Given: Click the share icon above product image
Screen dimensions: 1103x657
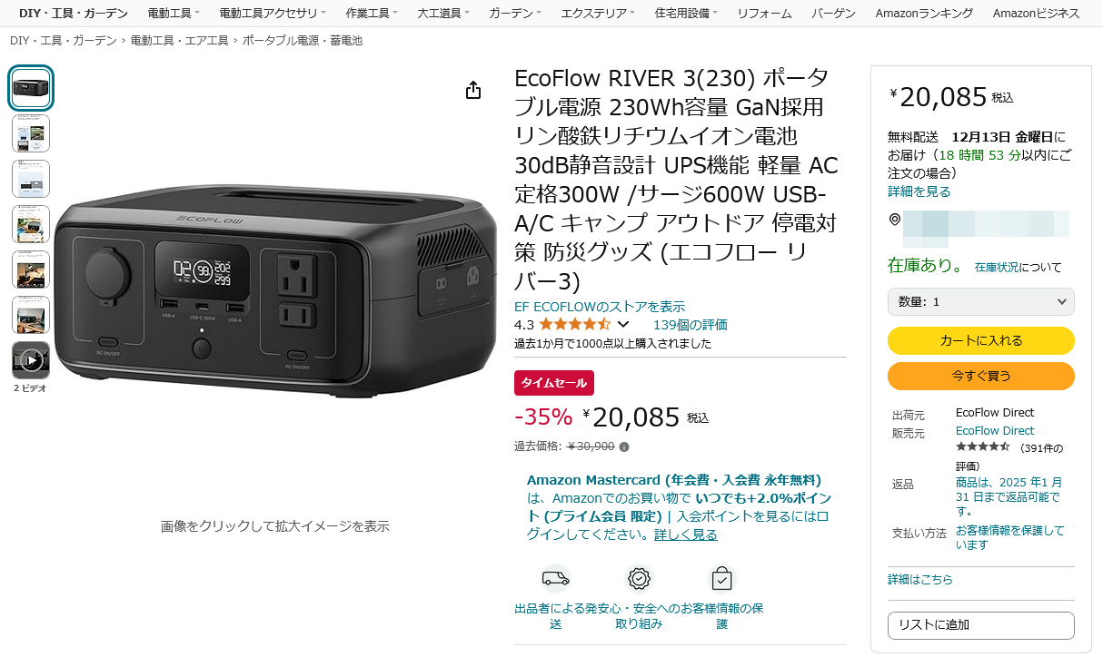Looking at the screenshot, I should 472,90.
